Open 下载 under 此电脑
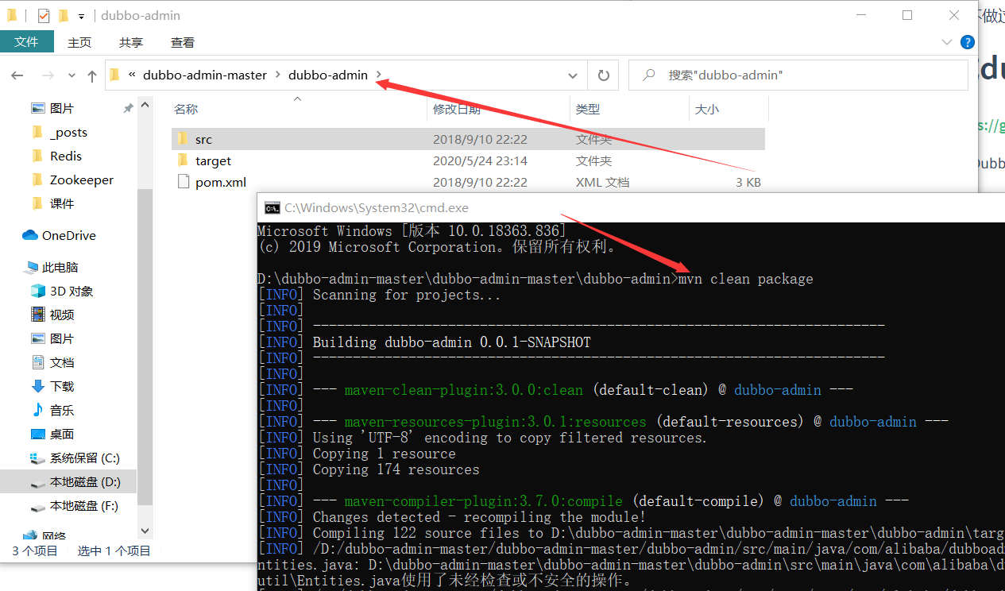This screenshot has height=591, width=1005. (x=62, y=386)
